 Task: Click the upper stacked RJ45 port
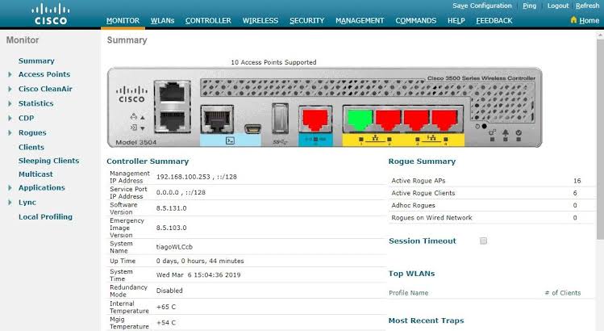(x=173, y=93)
